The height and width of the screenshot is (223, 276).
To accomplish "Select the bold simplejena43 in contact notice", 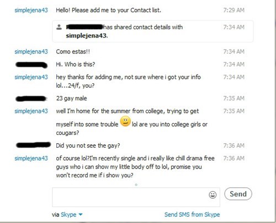I will [x=87, y=36].
